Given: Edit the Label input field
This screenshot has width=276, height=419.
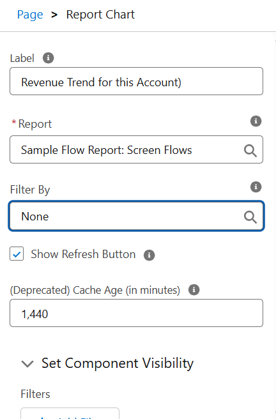Looking at the screenshot, I should (x=136, y=81).
